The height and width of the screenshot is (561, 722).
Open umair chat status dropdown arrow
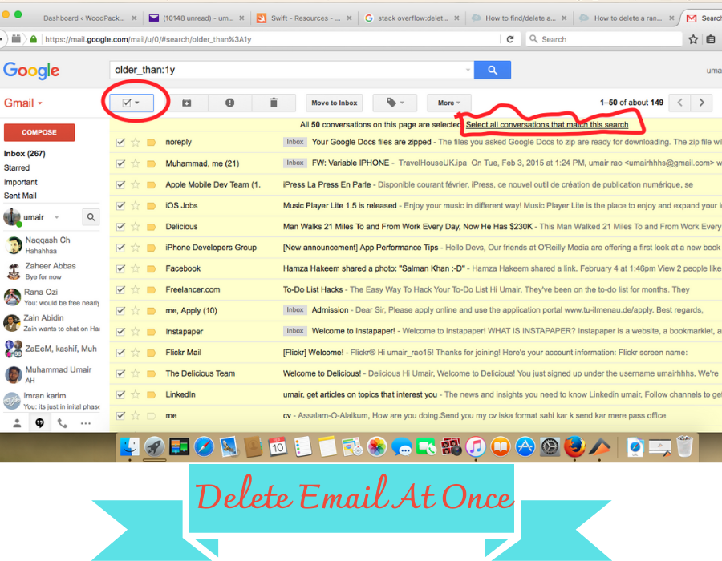pos(57,217)
